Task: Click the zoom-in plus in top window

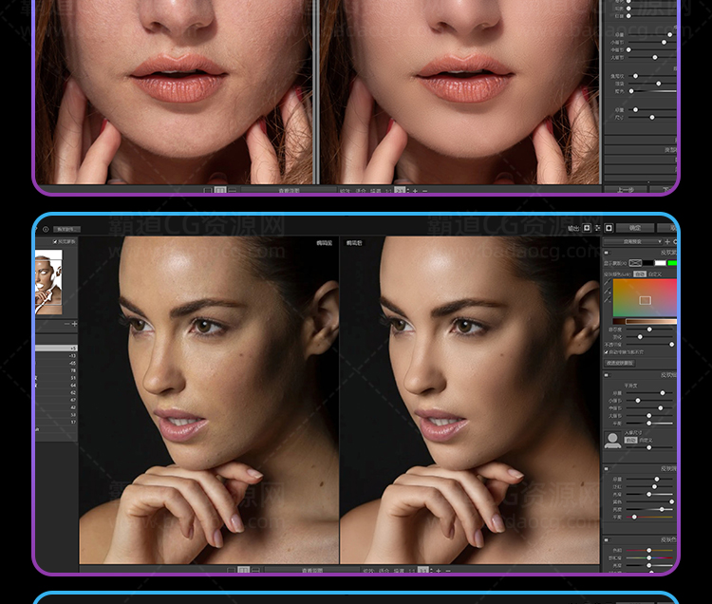Action: point(415,191)
